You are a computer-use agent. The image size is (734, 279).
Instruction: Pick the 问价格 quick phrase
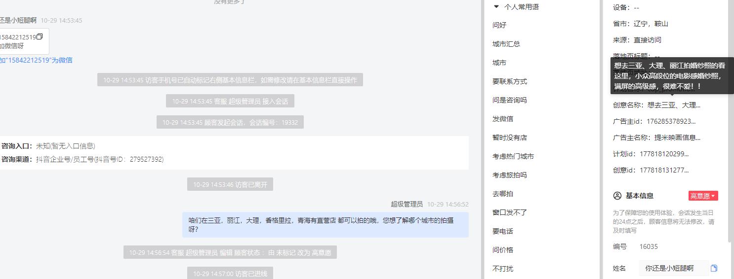click(x=503, y=250)
